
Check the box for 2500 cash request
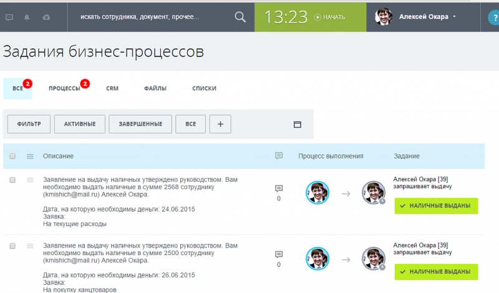point(12,246)
